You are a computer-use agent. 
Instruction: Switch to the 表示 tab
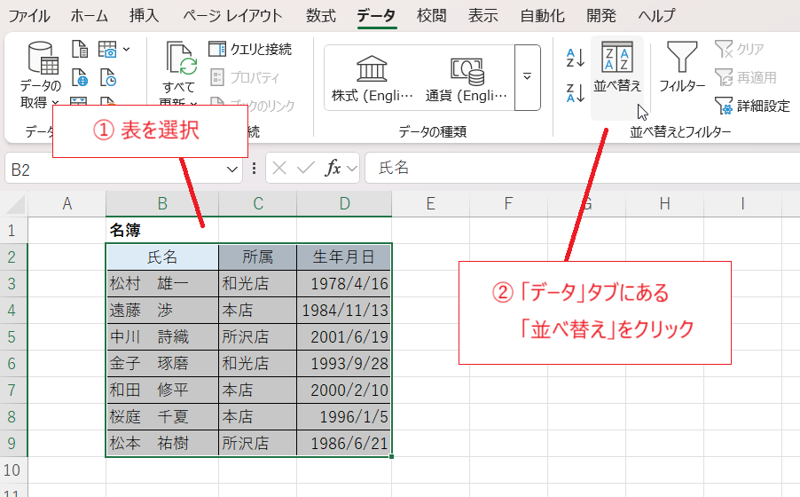coord(483,16)
